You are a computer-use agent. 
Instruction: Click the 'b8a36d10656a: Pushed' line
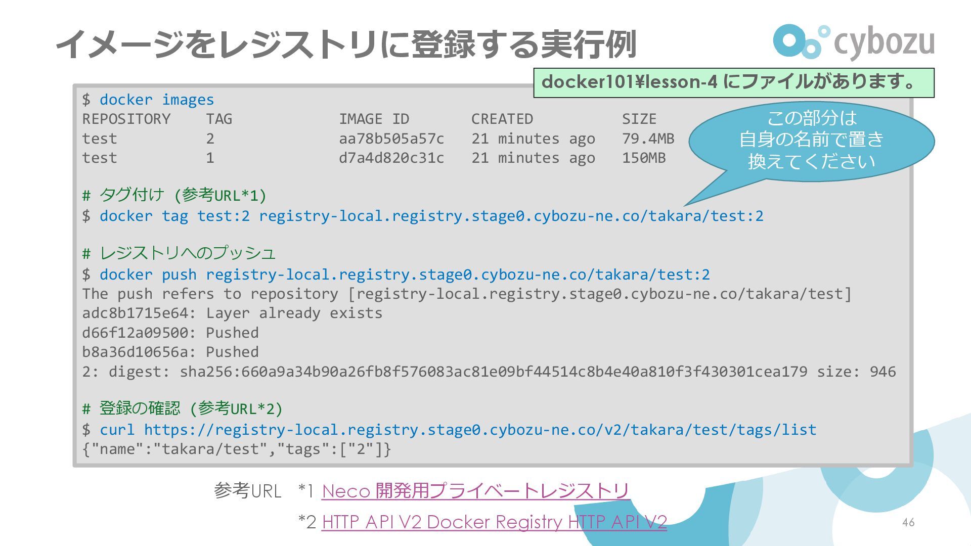(170, 352)
